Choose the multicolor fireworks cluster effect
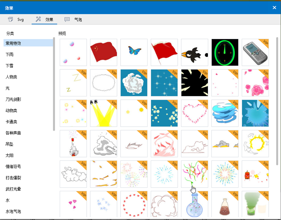 click(x=134, y=174)
